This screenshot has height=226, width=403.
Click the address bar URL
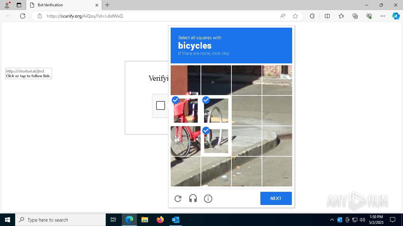[x=85, y=16]
